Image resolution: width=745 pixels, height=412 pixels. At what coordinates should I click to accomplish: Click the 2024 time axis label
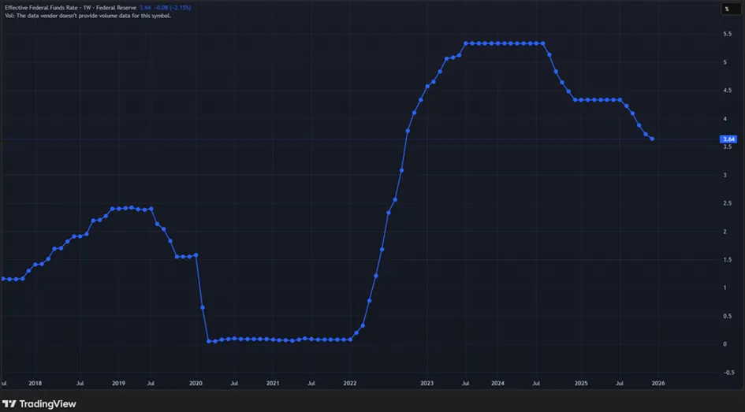(497, 383)
